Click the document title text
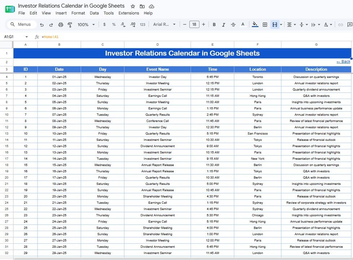The image size is (353, 260). [x=71, y=6]
